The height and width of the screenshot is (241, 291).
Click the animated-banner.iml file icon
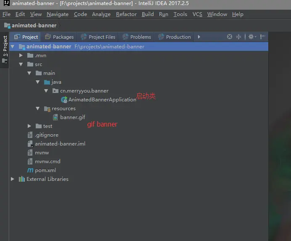point(30,144)
